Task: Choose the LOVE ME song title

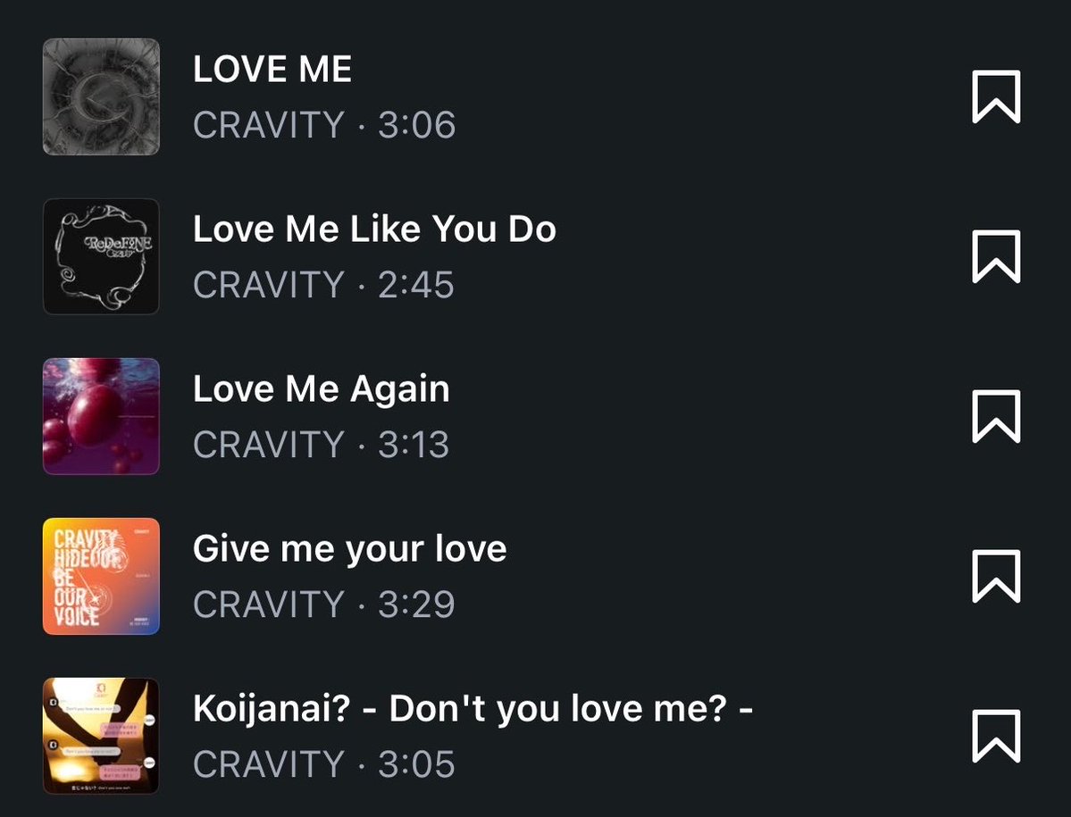Action: [x=272, y=69]
